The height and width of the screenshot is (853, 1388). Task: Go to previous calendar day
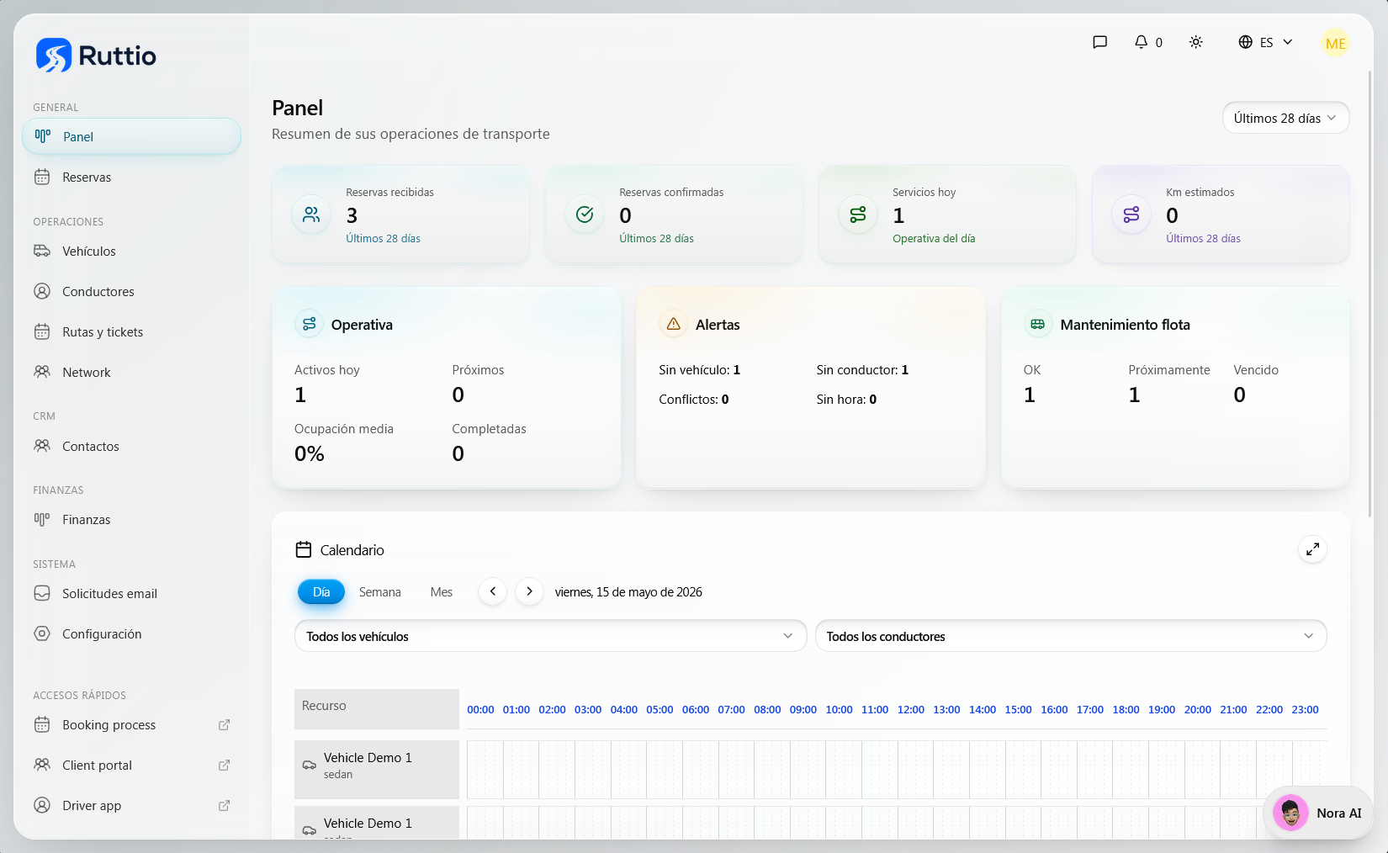tap(493, 591)
